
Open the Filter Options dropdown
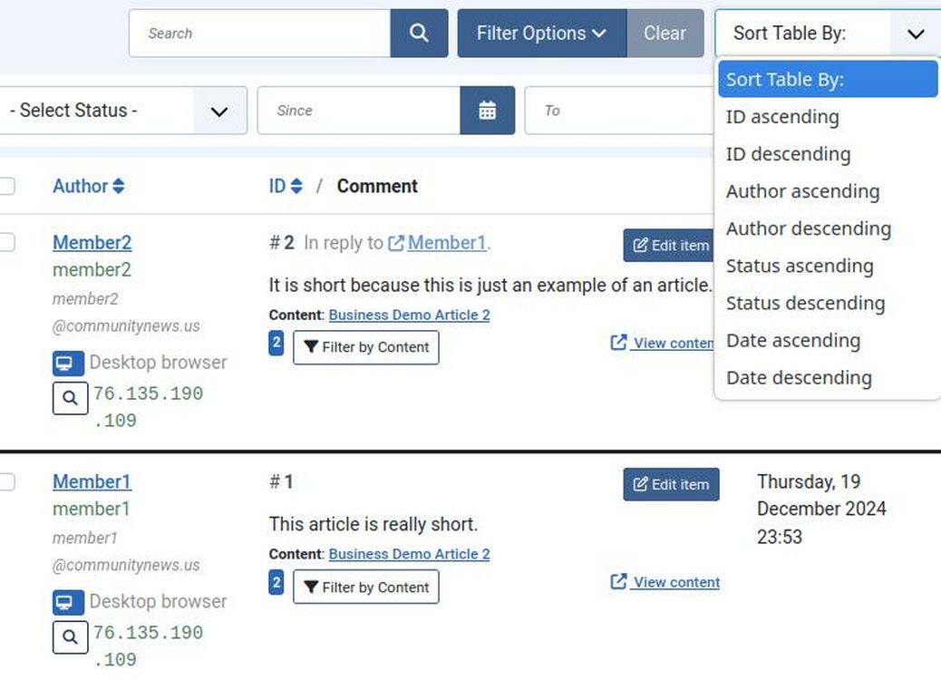tap(541, 34)
